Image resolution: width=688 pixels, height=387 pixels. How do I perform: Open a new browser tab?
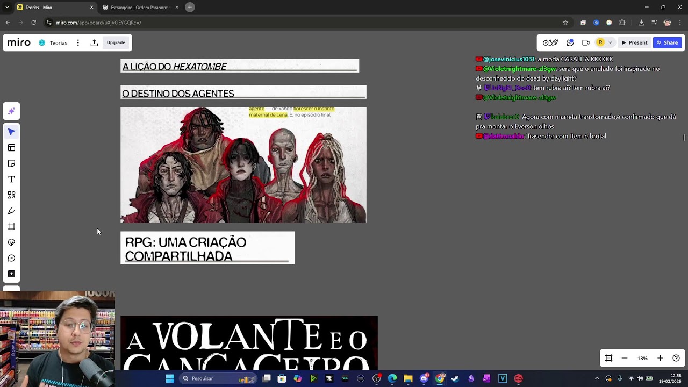tap(190, 7)
